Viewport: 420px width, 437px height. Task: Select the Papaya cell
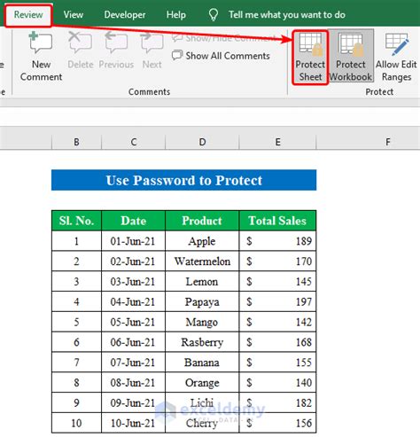pyautogui.click(x=202, y=302)
